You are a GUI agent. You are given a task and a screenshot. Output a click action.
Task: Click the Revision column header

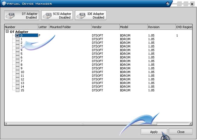[162, 27]
